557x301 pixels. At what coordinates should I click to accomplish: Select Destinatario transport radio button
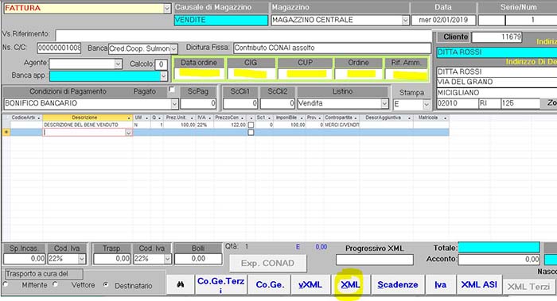tap(106, 284)
